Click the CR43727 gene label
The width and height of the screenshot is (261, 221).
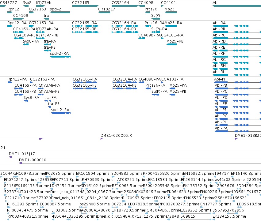9,3
